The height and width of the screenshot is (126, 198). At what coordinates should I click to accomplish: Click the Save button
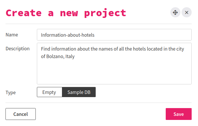coord(178,114)
